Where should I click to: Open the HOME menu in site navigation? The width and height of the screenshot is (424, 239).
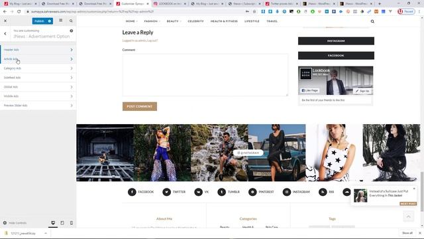click(x=131, y=21)
